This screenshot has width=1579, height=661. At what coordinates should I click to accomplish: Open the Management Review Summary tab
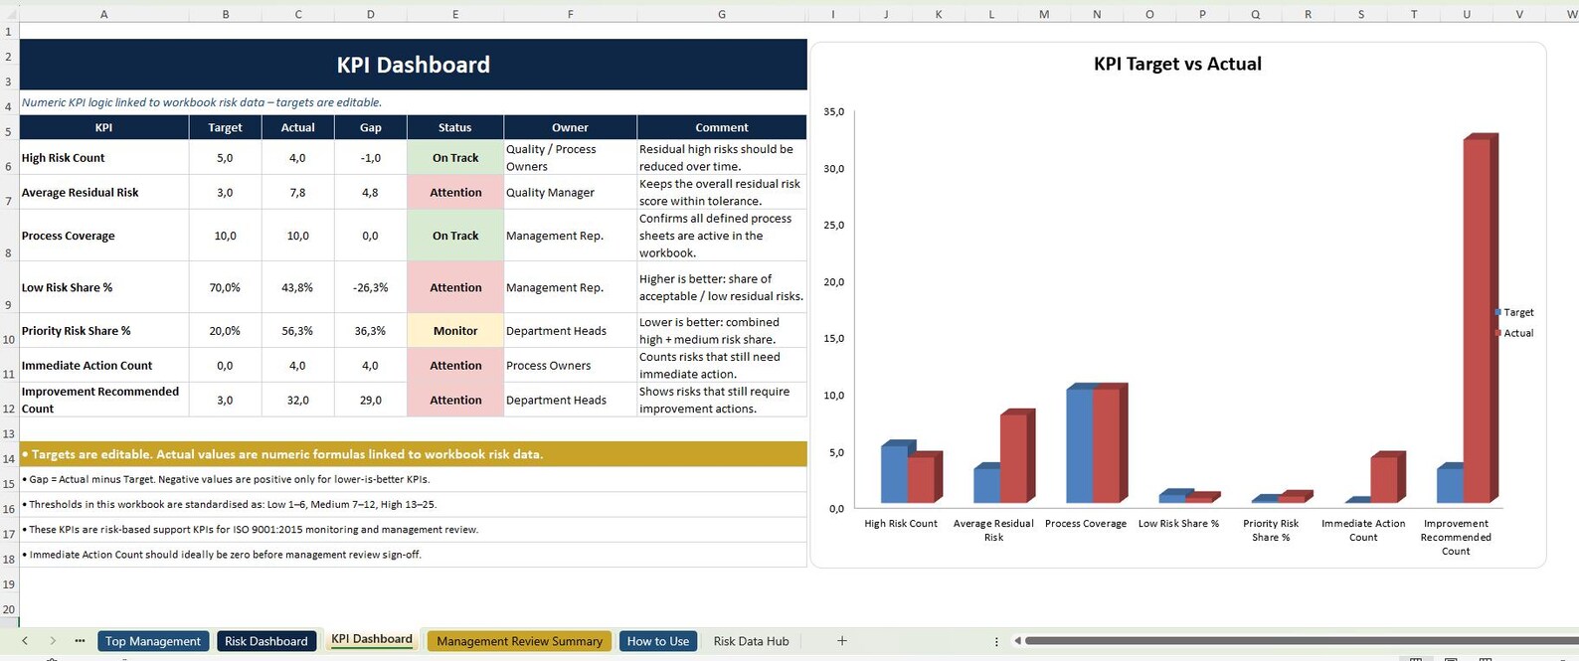coord(519,641)
